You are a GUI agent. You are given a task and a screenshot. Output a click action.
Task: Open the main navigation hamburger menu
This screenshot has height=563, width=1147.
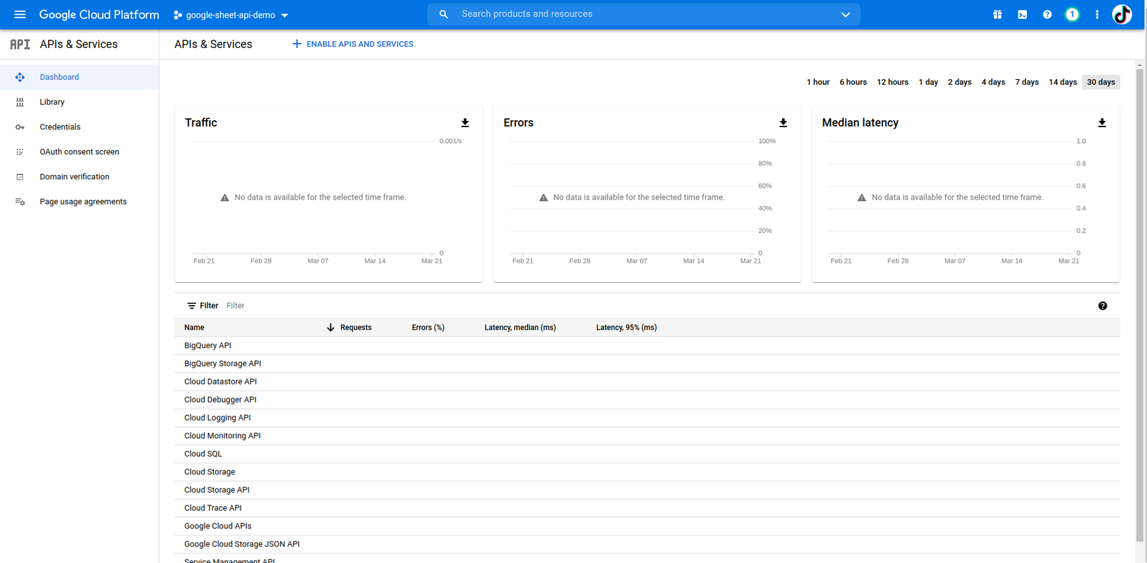point(19,15)
